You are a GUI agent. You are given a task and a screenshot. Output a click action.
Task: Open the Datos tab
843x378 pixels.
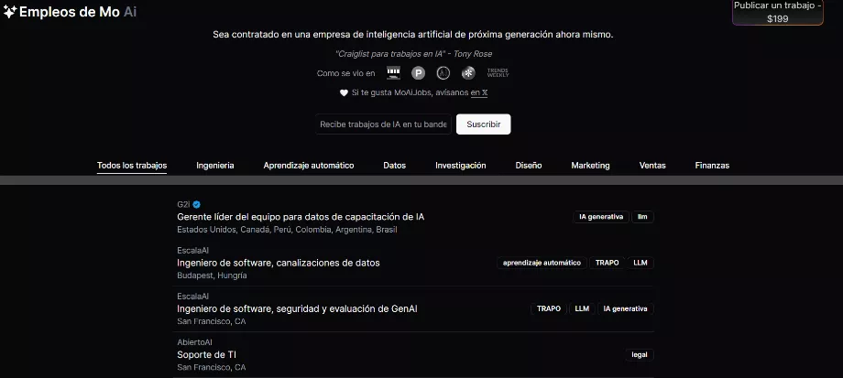[395, 166]
